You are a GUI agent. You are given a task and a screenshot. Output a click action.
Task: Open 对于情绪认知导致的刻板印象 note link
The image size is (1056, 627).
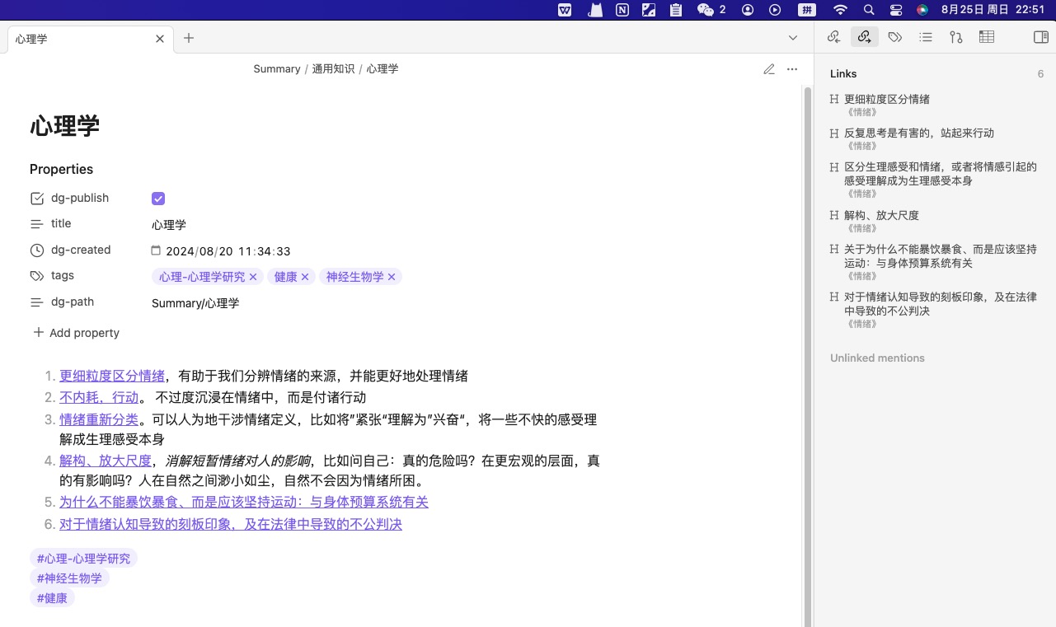(231, 525)
